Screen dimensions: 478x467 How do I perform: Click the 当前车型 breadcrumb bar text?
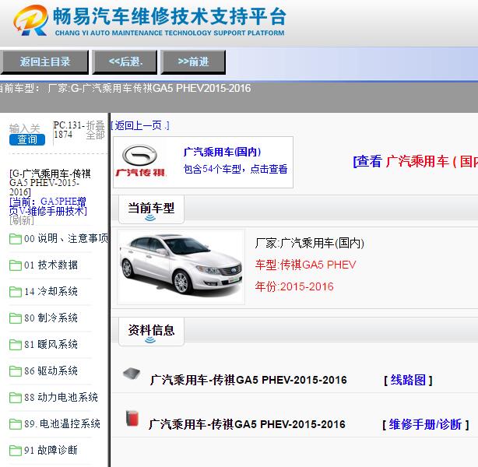[125, 89]
